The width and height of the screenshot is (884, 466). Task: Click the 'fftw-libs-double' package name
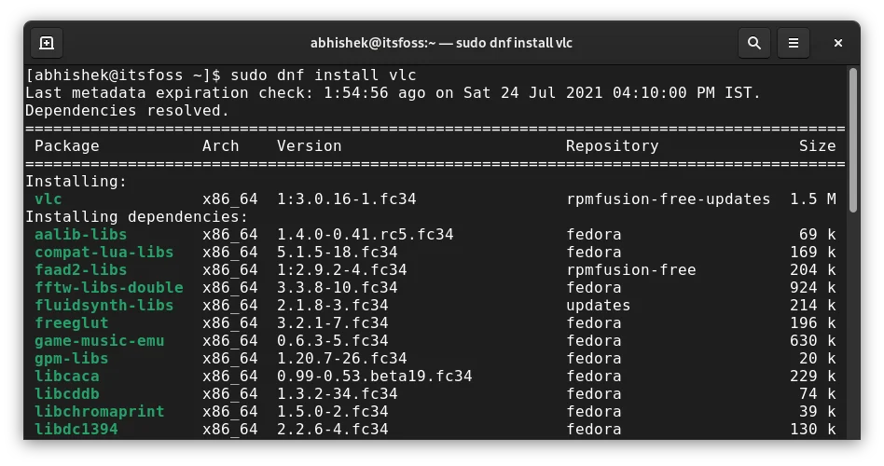tap(109, 287)
